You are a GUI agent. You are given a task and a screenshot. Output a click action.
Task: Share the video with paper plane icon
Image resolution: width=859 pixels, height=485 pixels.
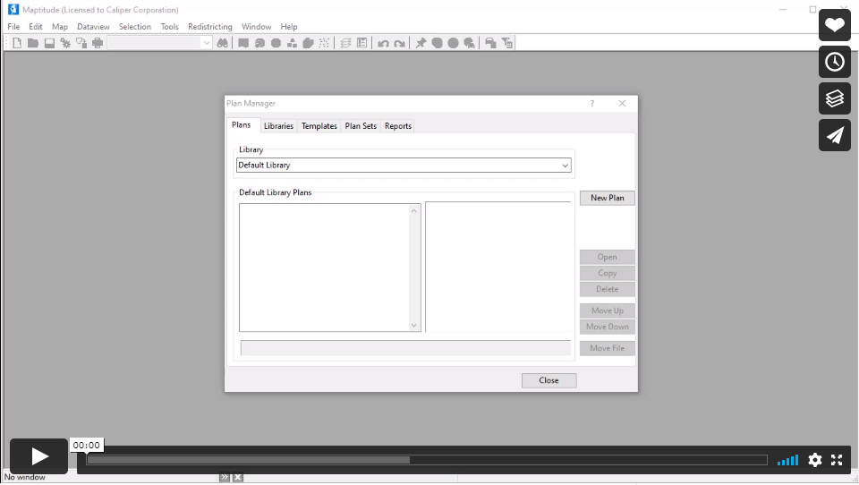[x=834, y=135]
